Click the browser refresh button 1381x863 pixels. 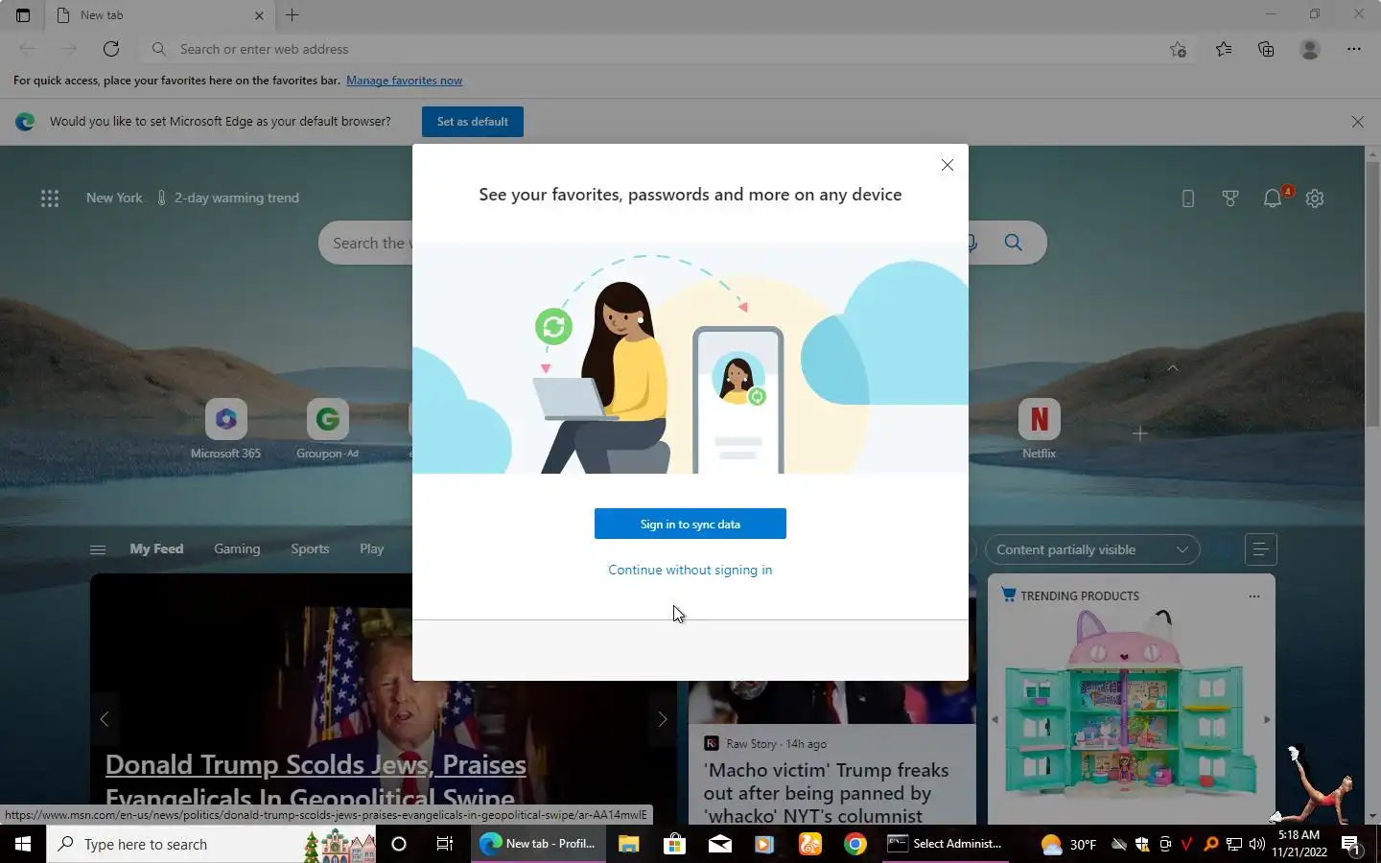click(111, 49)
